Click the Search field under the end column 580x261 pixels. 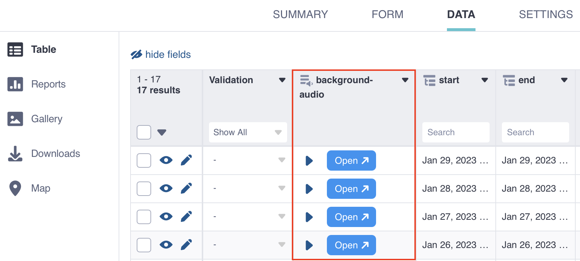535,132
